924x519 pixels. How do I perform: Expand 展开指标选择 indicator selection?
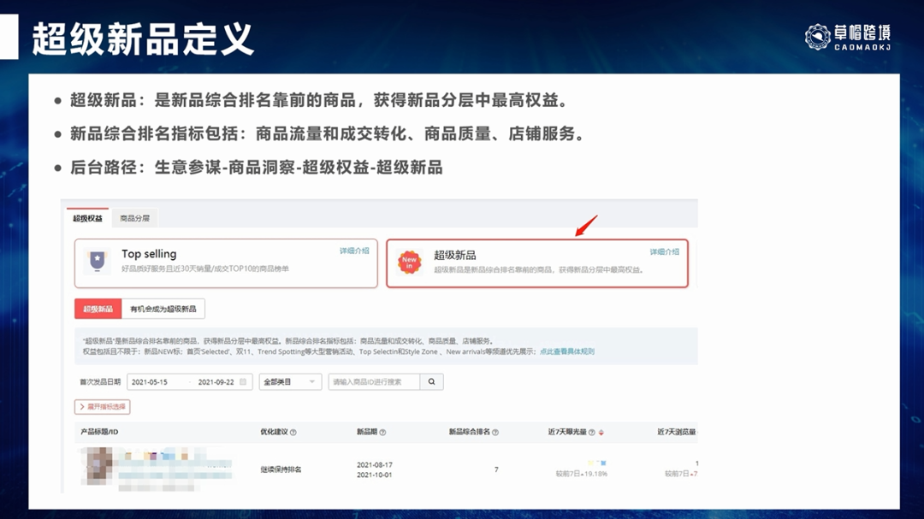[x=103, y=406]
